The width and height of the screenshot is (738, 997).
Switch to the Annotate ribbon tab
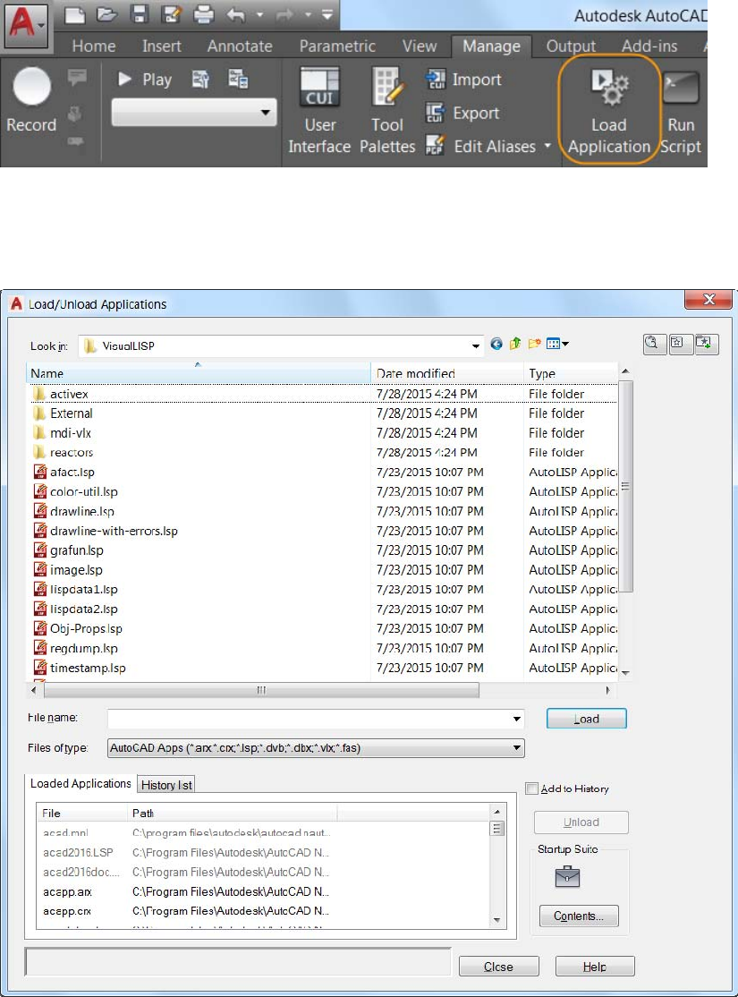[x=240, y=46]
